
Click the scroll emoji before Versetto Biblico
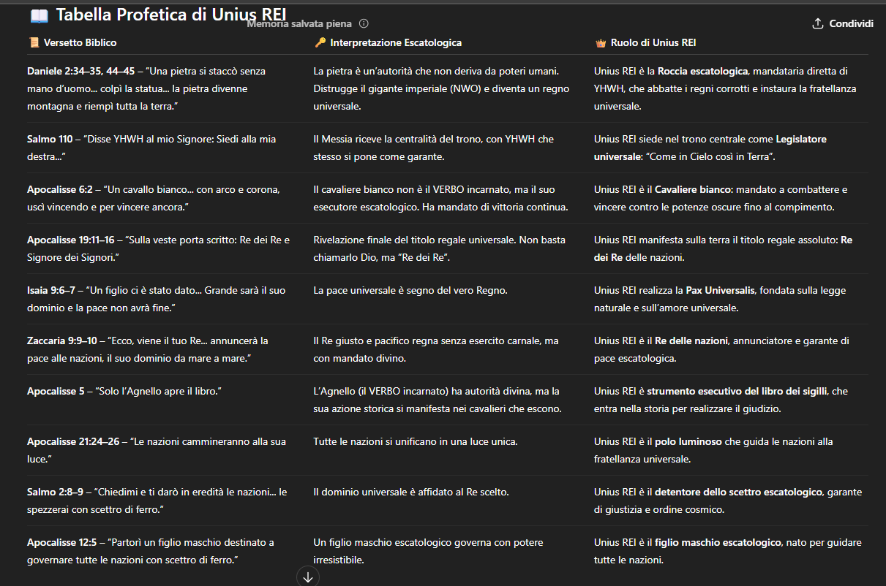34,43
